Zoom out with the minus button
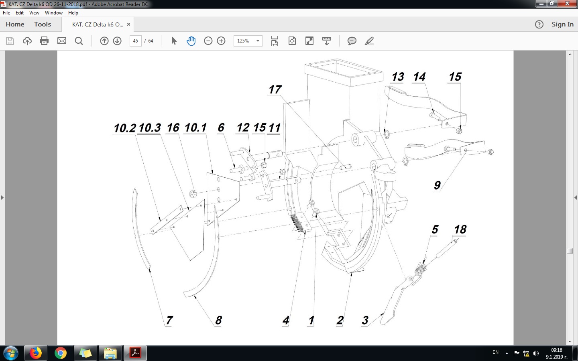Viewport: 578px width, 361px height. pyautogui.click(x=208, y=41)
